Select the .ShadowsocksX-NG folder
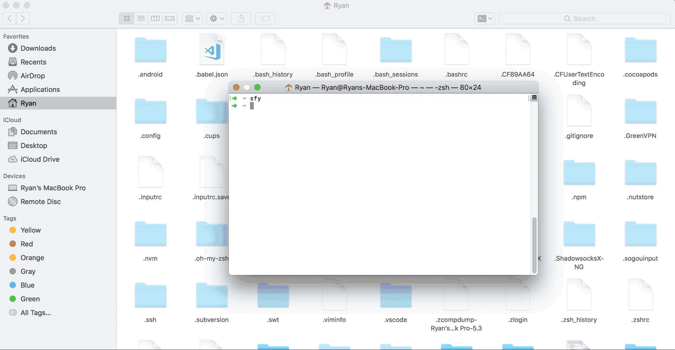Image resolution: width=675 pixels, height=350 pixels. coord(579,234)
